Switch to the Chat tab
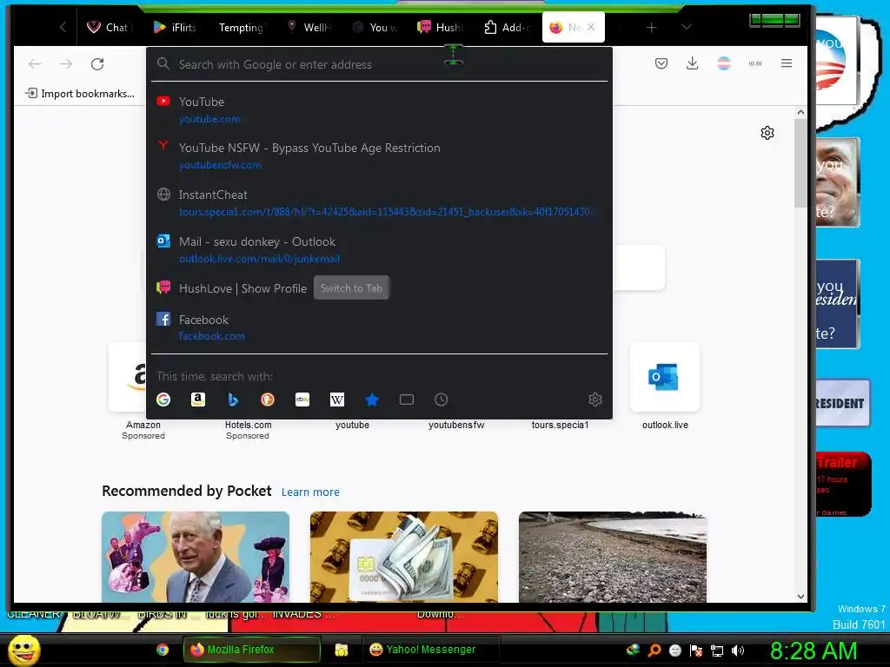 click(x=108, y=27)
